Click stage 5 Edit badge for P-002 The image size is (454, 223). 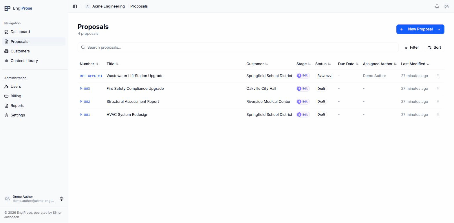[x=303, y=102]
